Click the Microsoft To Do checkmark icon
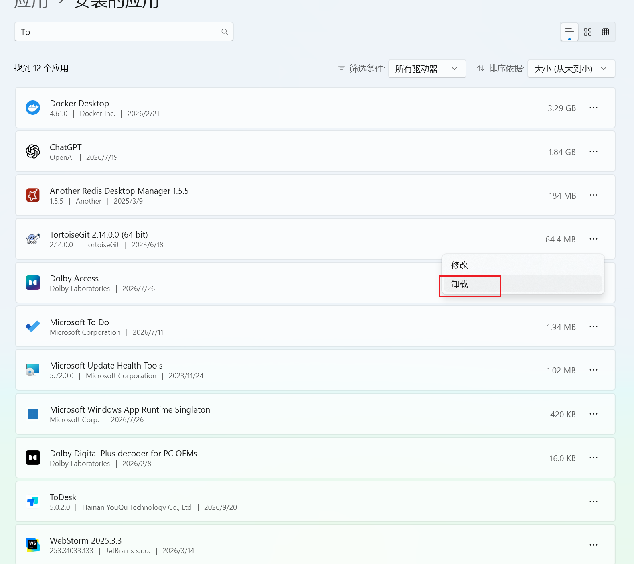Screen dimensions: 634x564 point(33,326)
